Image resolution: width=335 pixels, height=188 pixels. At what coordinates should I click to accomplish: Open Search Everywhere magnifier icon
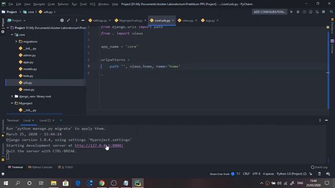click(x=331, y=12)
